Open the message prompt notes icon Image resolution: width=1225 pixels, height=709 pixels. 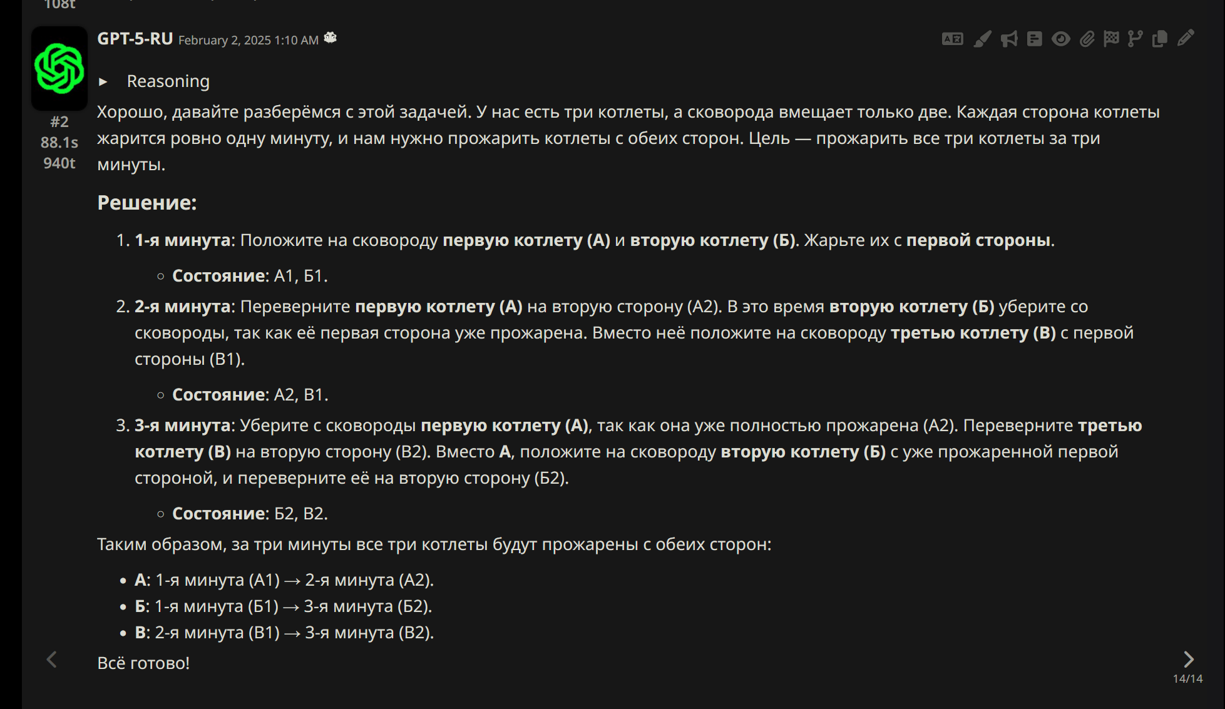pyautogui.click(x=1034, y=39)
